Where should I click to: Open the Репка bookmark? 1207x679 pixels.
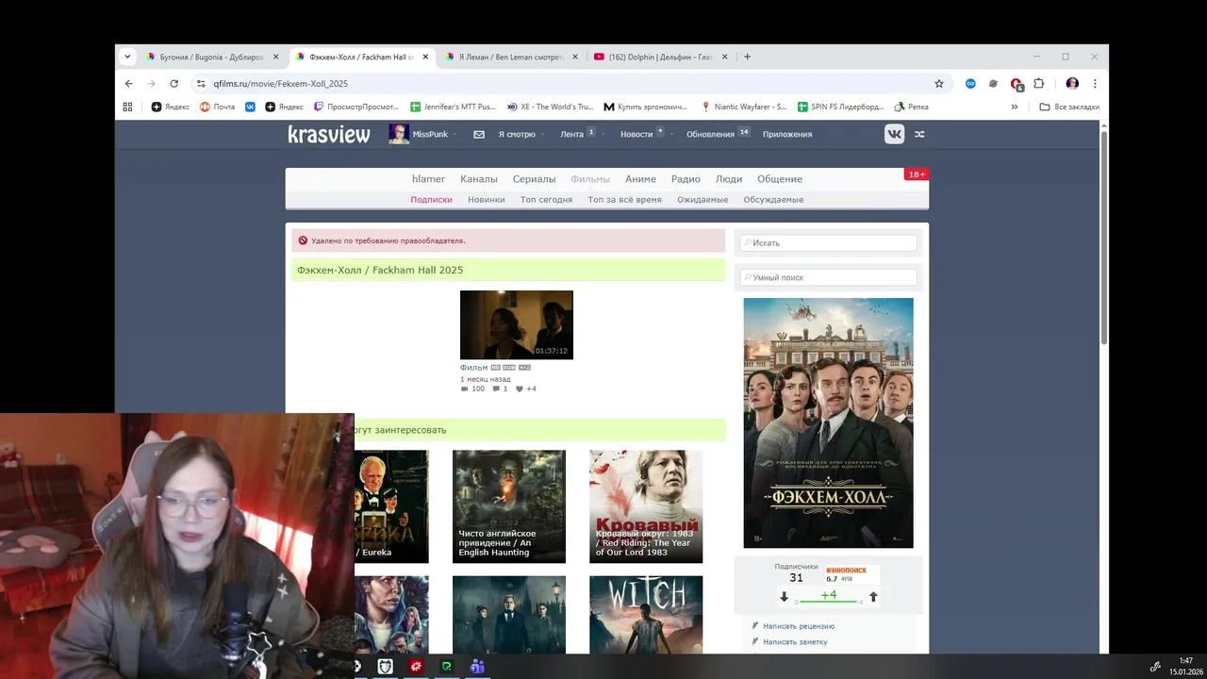point(912,107)
